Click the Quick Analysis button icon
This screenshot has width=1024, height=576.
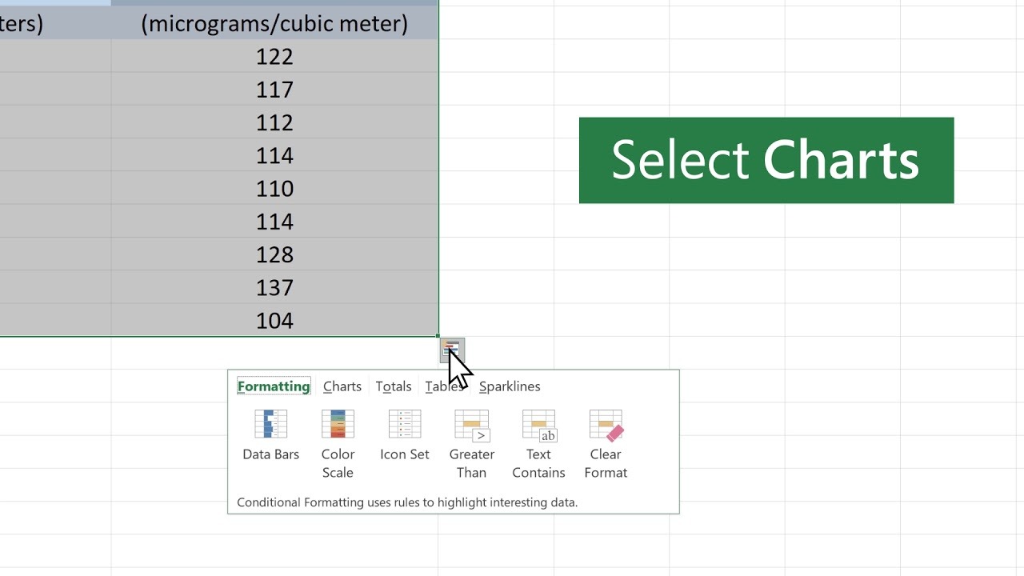451,350
